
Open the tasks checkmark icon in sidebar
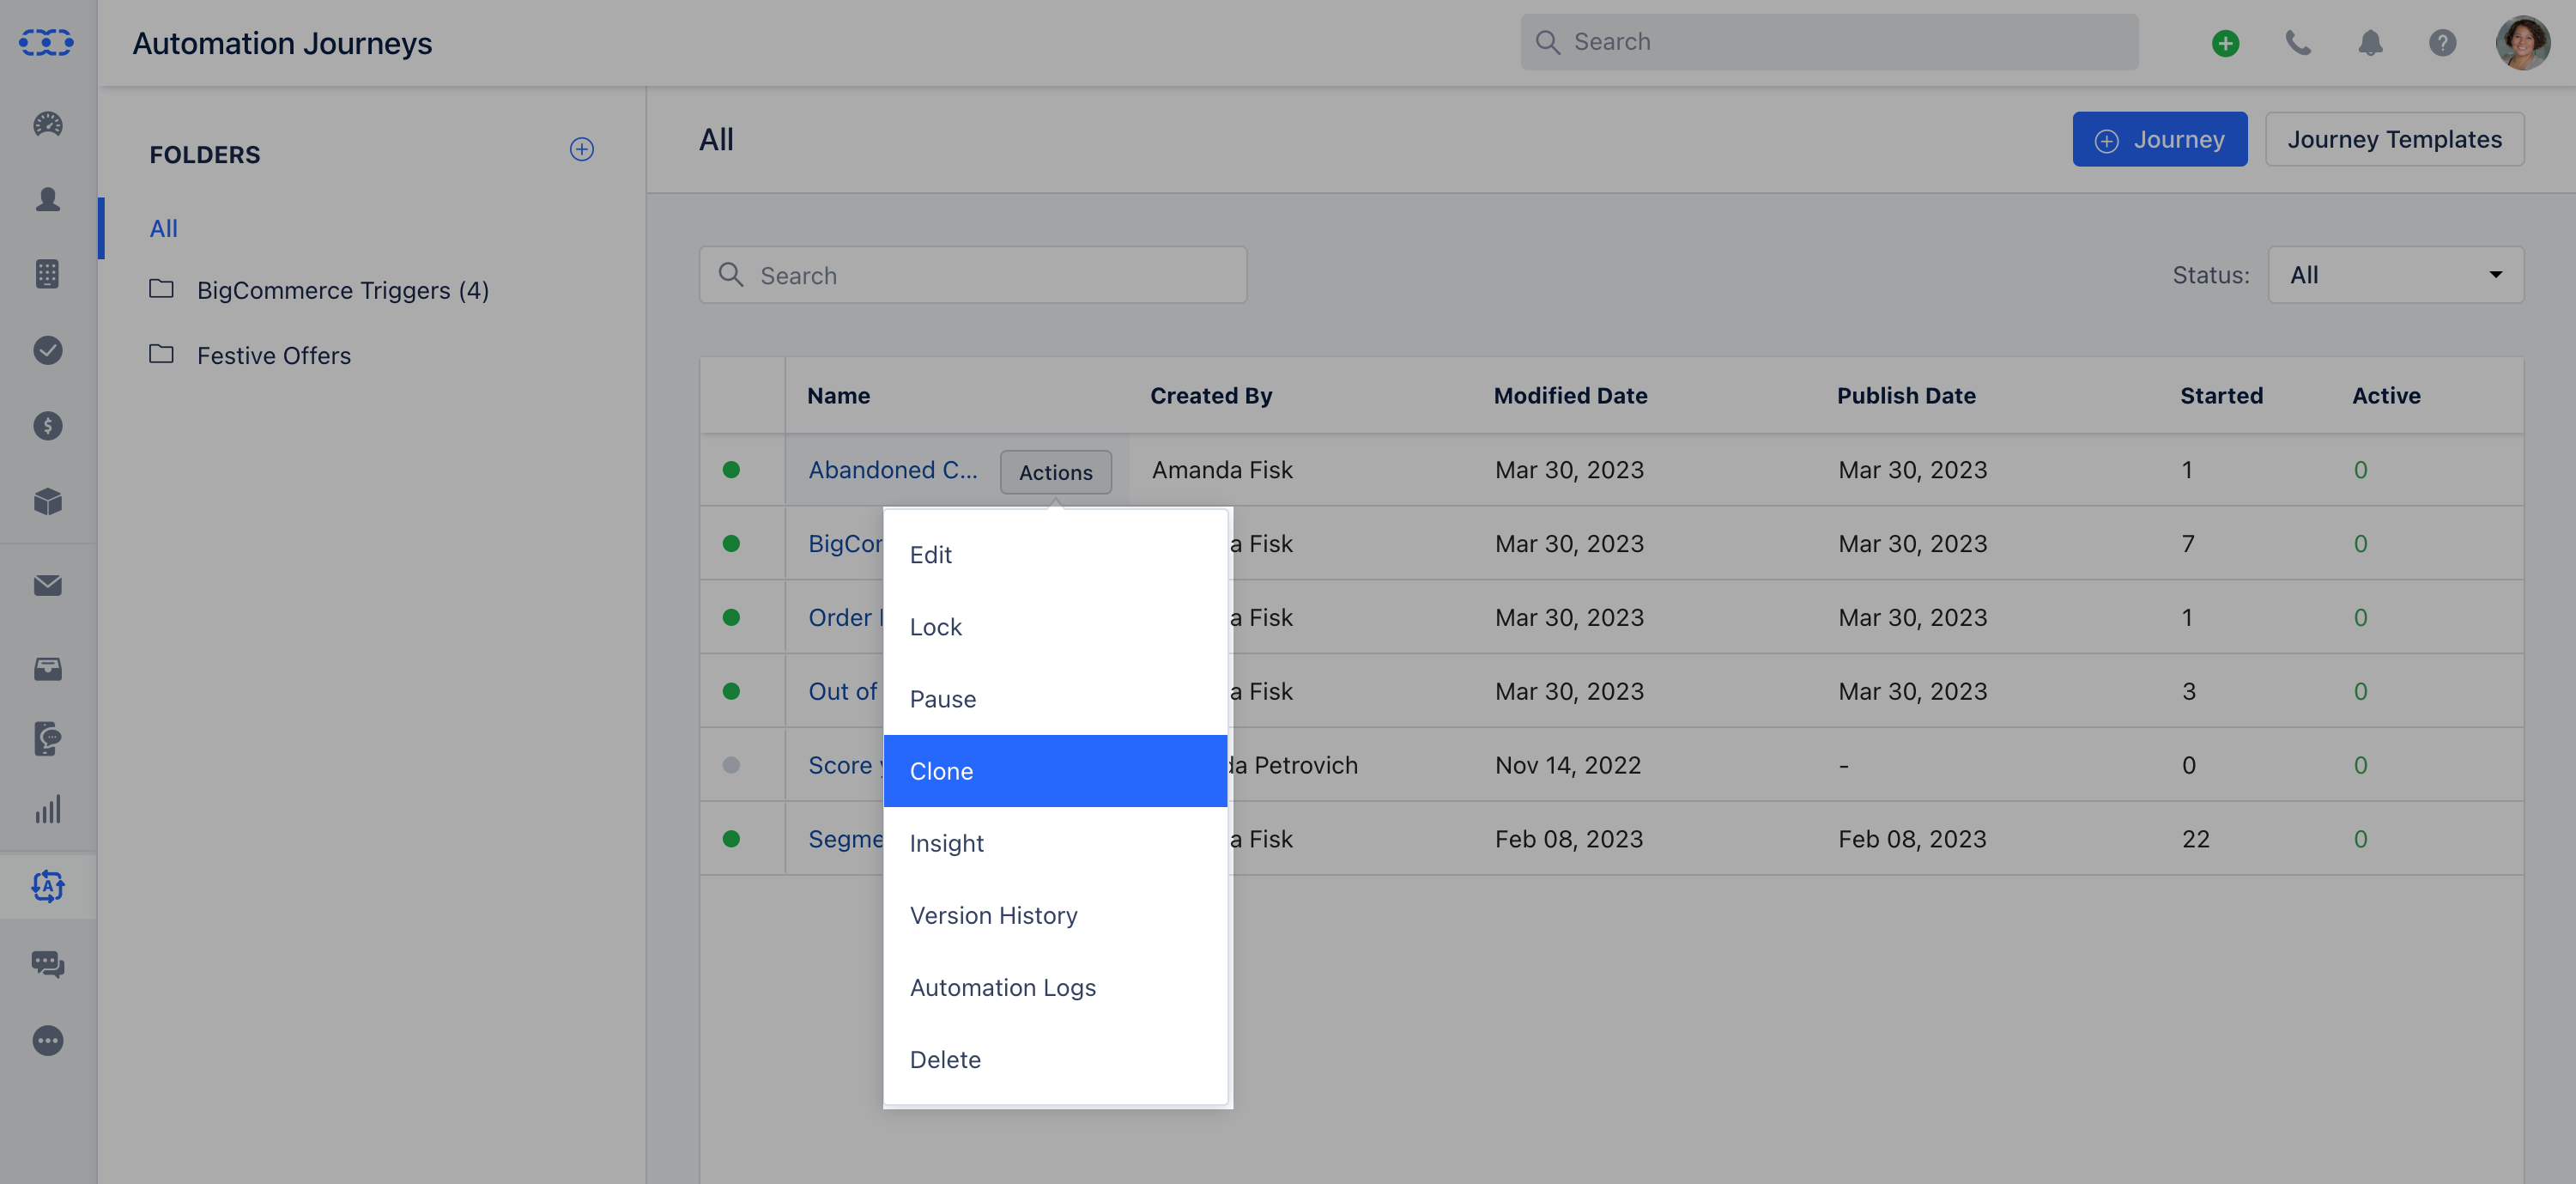[47, 350]
